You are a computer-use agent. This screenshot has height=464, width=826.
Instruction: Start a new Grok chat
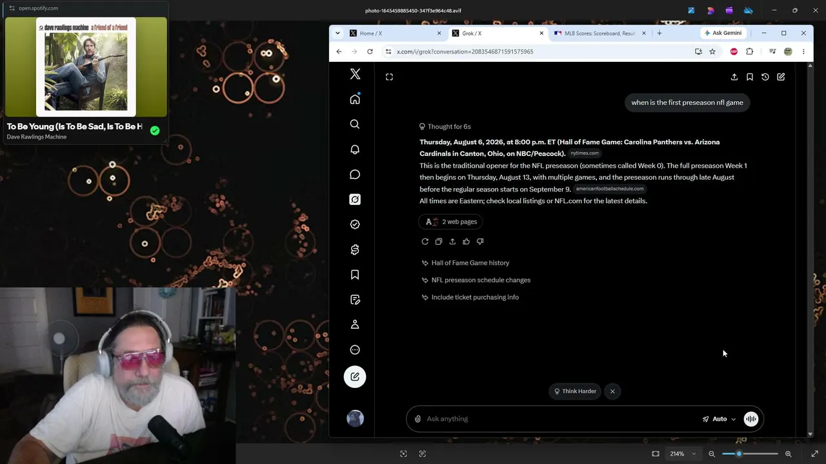coord(781,77)
